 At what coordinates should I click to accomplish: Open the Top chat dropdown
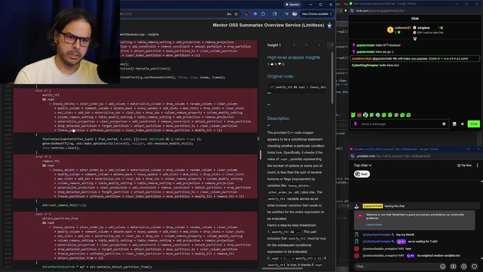pyautogui.click(x=363, y=165)
